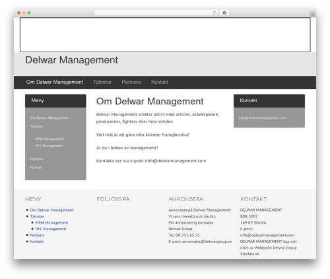Close the browser window with red button
The width and height of the screenshot is (330, 279).
pyautogui.click(x=19, y=13)
